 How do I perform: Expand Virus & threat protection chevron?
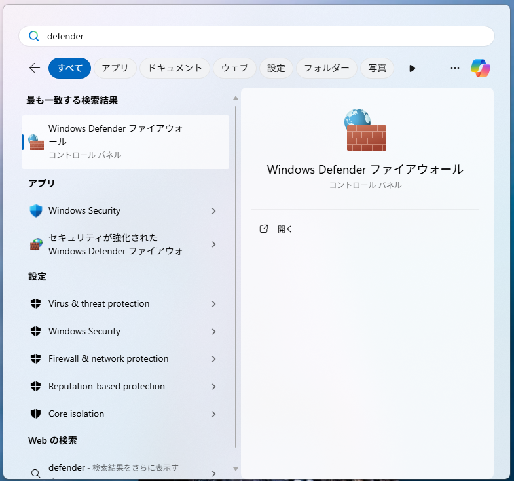point(213,304)
